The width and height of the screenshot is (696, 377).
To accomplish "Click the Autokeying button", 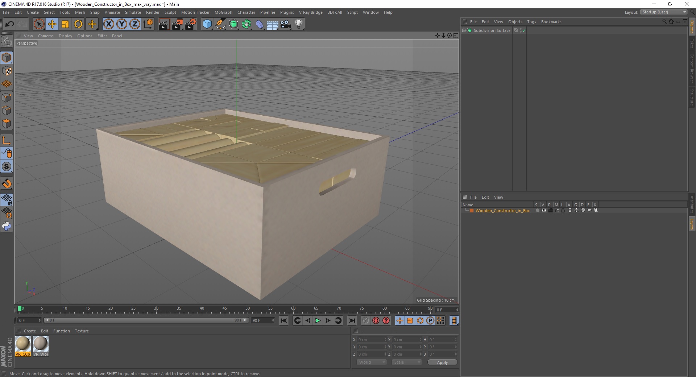I will (376, 320).
